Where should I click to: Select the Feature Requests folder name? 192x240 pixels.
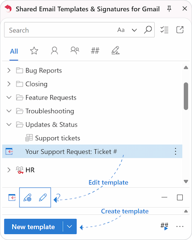pos(51,98)
